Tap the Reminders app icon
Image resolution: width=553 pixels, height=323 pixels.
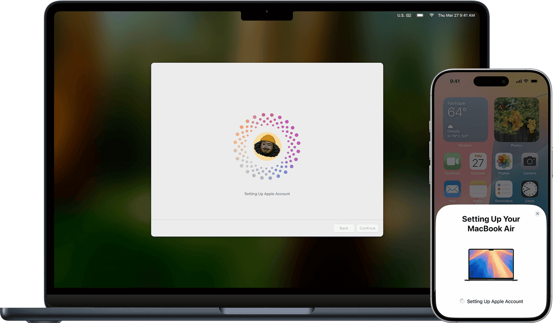pos(504,189)
